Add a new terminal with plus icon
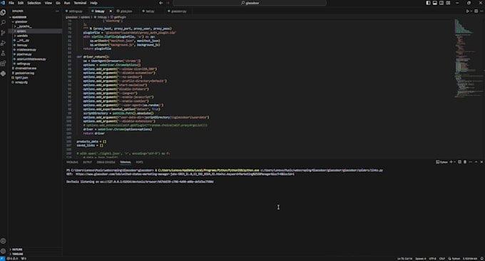The image size is (485, 261). pos(451,162)
